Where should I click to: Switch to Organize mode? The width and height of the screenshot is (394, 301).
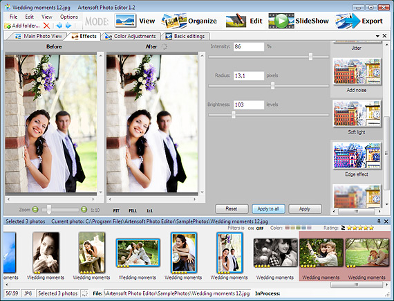coord(189,21)
